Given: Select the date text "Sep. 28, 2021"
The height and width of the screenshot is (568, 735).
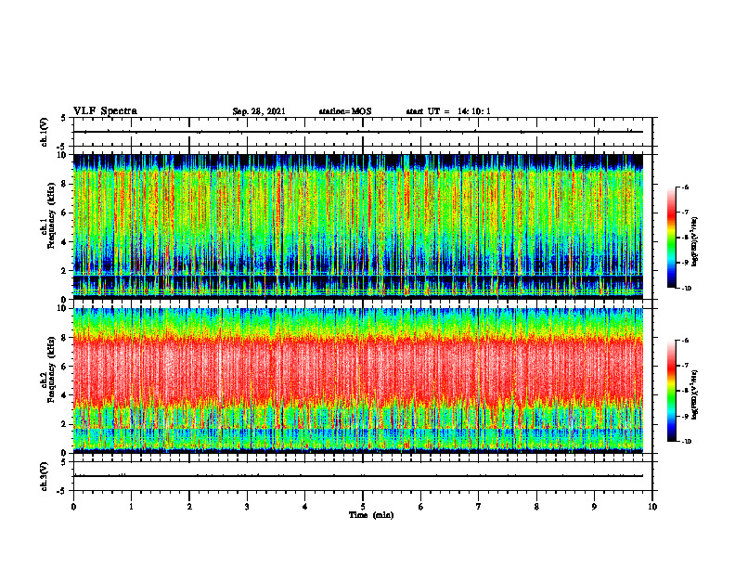Looking at the screenshot, I should click(259, 111).
